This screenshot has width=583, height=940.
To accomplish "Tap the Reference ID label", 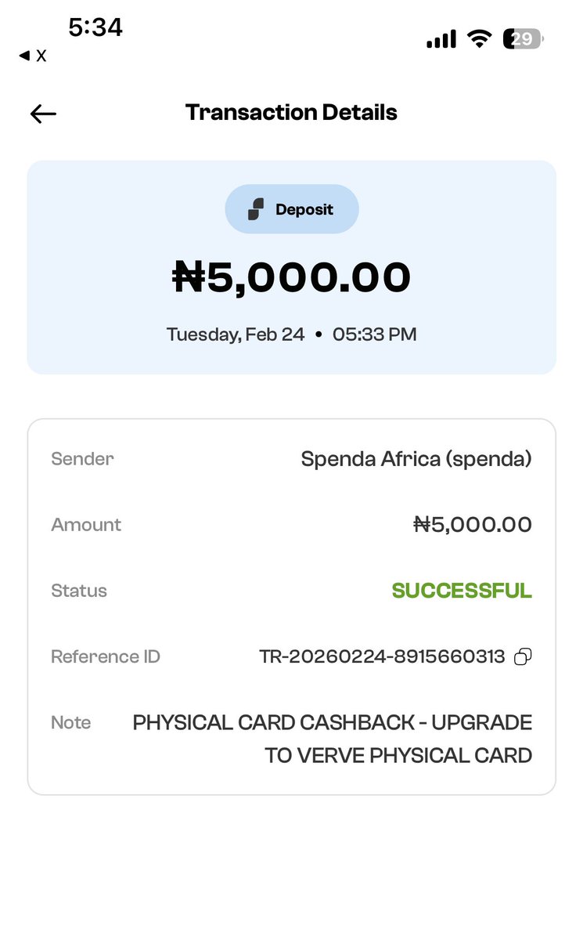I will click(x=106, y=656).
